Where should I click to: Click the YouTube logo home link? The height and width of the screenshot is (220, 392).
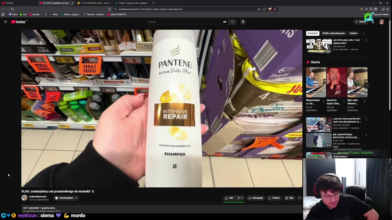pyautogui.click(x=18, y=22)
